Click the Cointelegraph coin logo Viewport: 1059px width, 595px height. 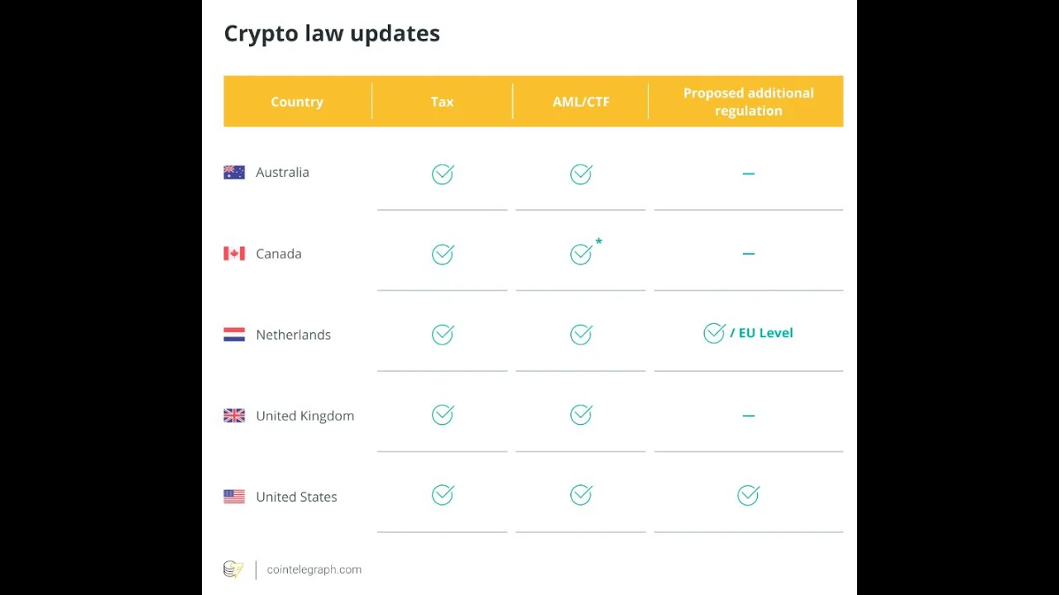point(233,569)
